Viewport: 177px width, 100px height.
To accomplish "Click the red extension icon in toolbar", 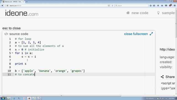I will 170,5.
